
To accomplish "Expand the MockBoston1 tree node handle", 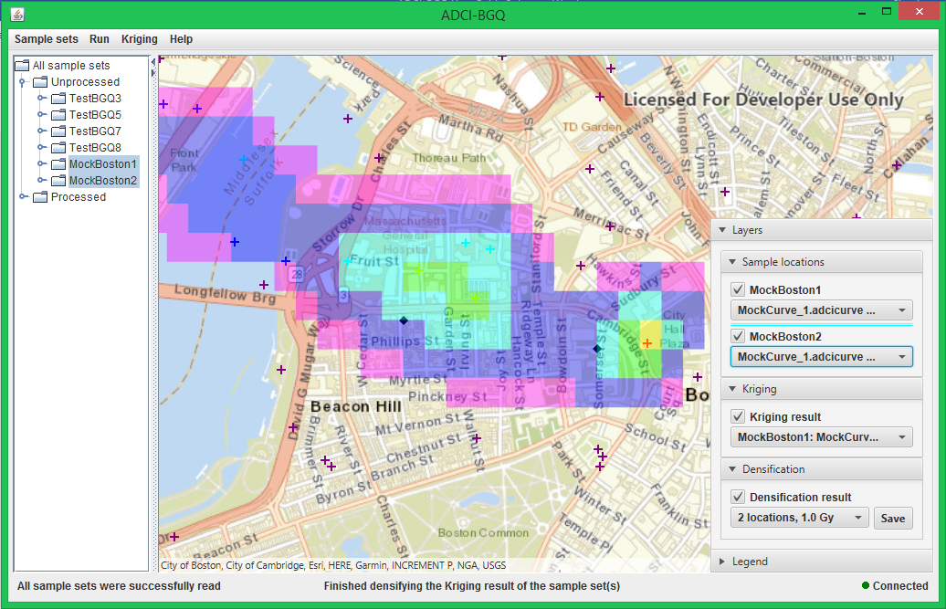I will click(x=41, y=163).
